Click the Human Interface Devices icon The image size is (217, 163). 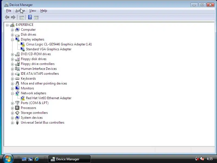coord(17,69)
